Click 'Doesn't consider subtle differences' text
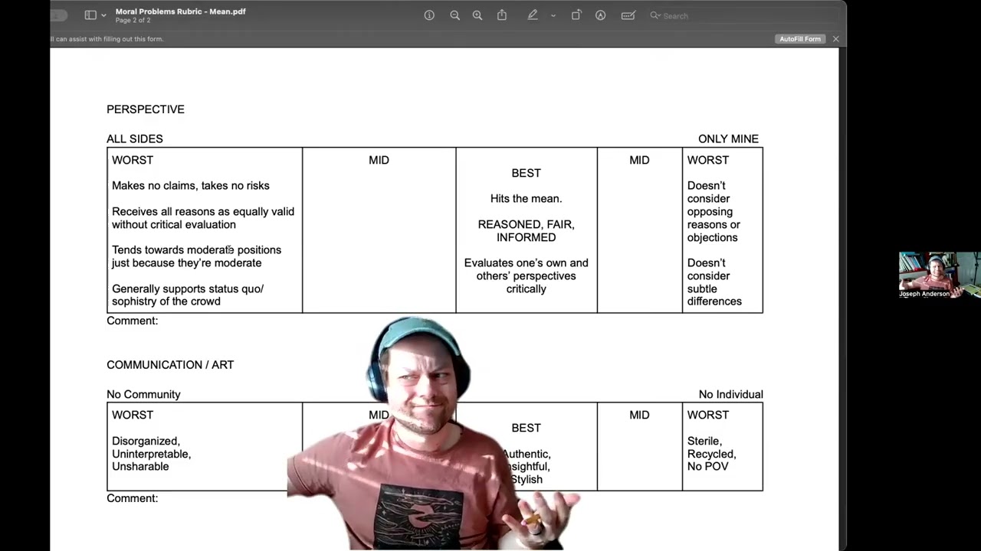This screenshot has width=981, height=551. click(x=714, y=282)
